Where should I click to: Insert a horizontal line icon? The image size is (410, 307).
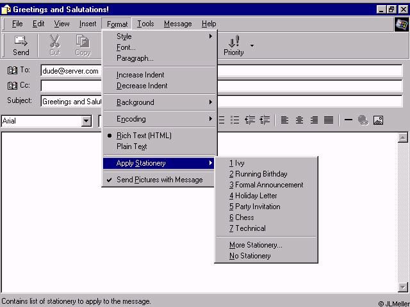[348, 120]
